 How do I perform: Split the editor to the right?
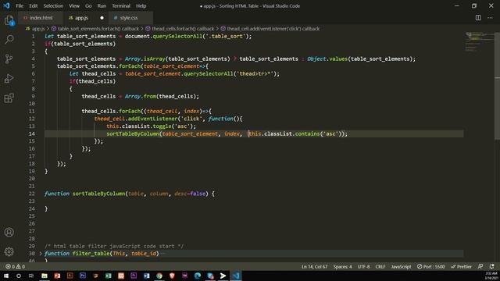478,18
